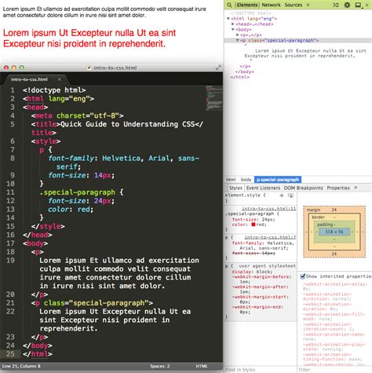Click the padding label in box model
Viewport: 372px width, 373px height.
pos(325,225)
